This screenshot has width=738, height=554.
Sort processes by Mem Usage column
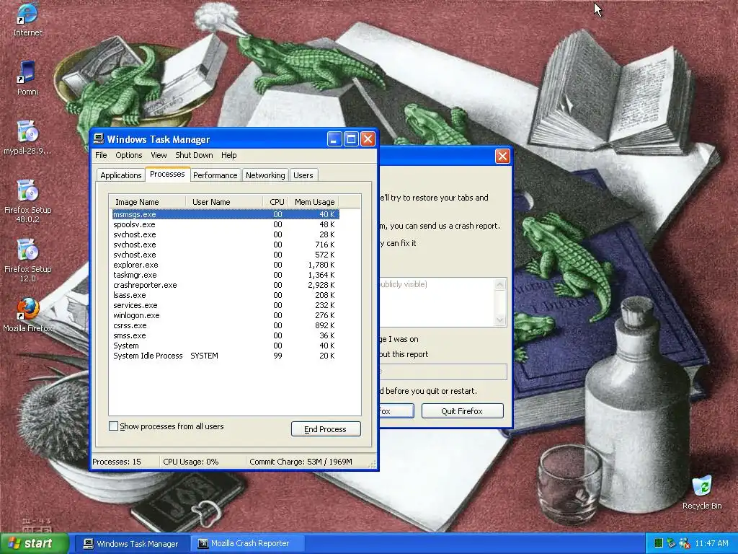[x=314, y=202]
